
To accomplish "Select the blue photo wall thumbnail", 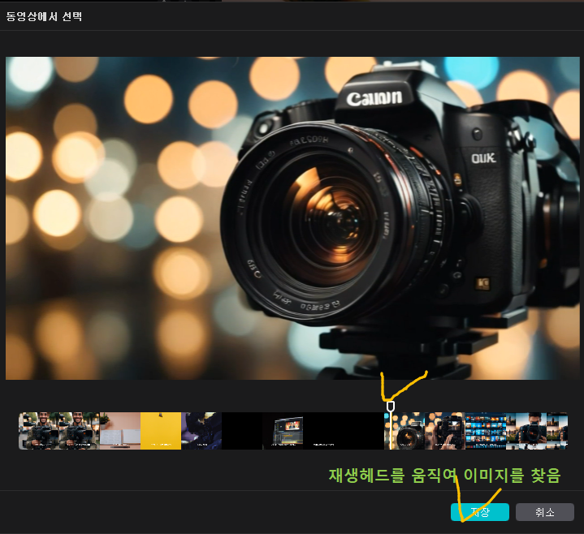I will pos(485,431).
